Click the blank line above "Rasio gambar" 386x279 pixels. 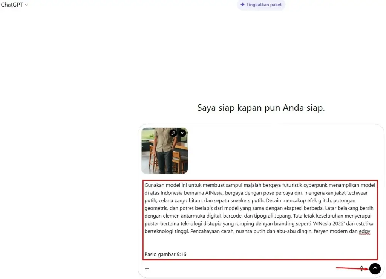point(260,243)
